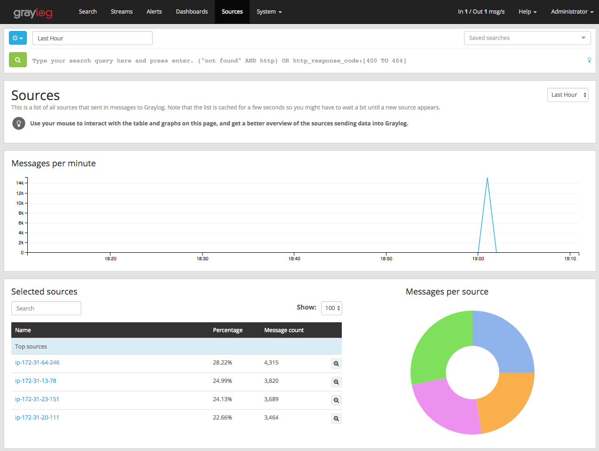Click the Graylog logo
The width and height of the screenshot is (599, 451).
tap(33, 12)
